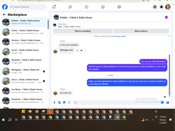Viewport: 175px width, 131px height.
Task: Open the Watch video icon
Action: click(x=86, y=7)
